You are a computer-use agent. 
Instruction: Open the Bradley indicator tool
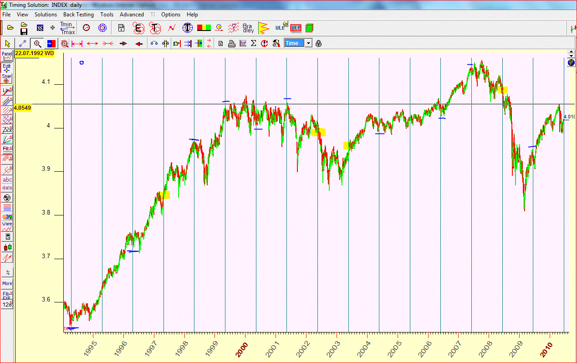[x=248, y=28]
